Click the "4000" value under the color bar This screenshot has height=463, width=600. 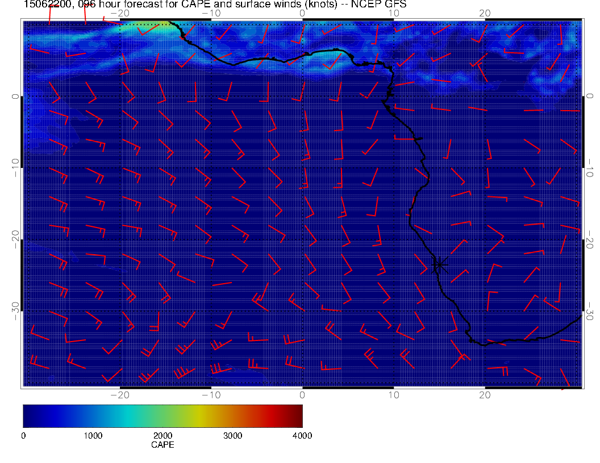point(302,436)
